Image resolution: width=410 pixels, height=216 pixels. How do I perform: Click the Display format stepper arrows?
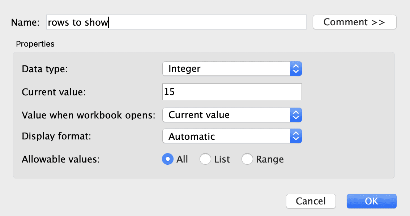coord(296,136)
